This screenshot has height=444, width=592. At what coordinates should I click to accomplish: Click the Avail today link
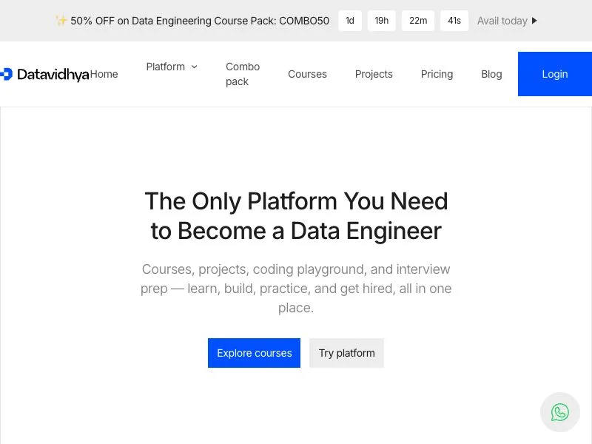point(502,21)
